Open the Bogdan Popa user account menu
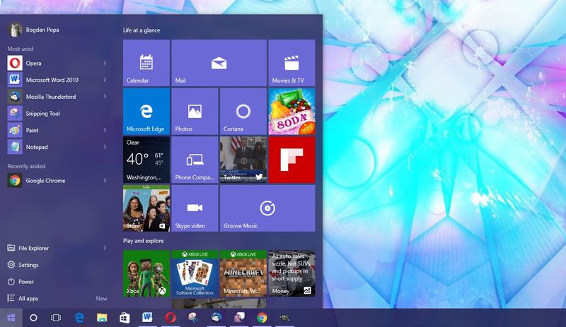This screenshot has width=566, height=327. (x=33, y=30)
